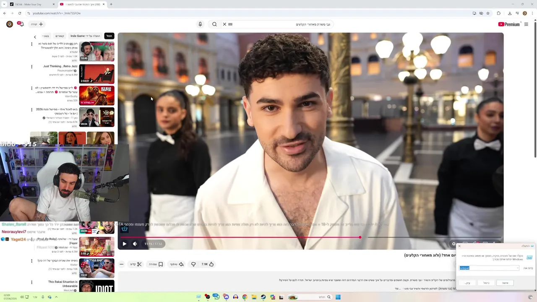
Task: Show more chips with left chevron
Action: 35,37
